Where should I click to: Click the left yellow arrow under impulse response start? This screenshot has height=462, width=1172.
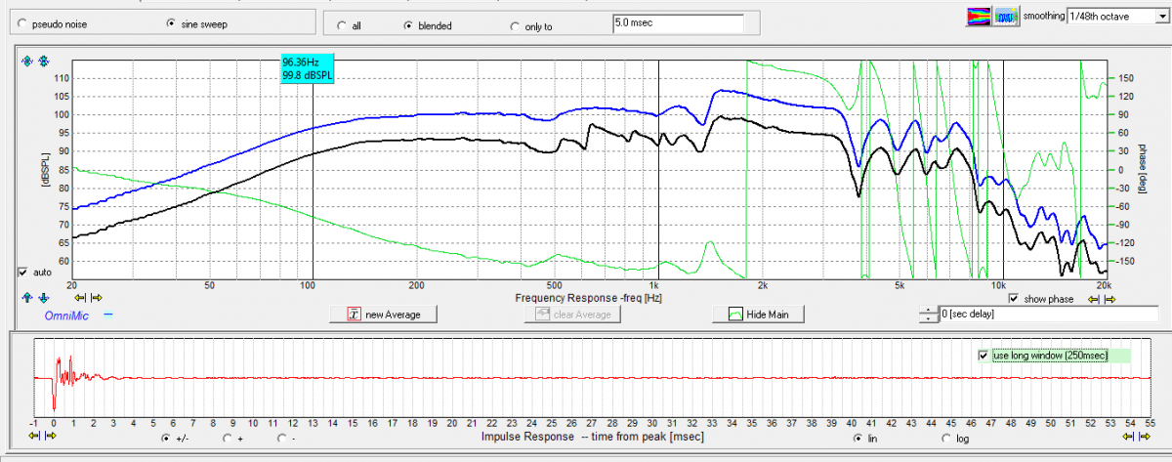(x=36, y=436)
